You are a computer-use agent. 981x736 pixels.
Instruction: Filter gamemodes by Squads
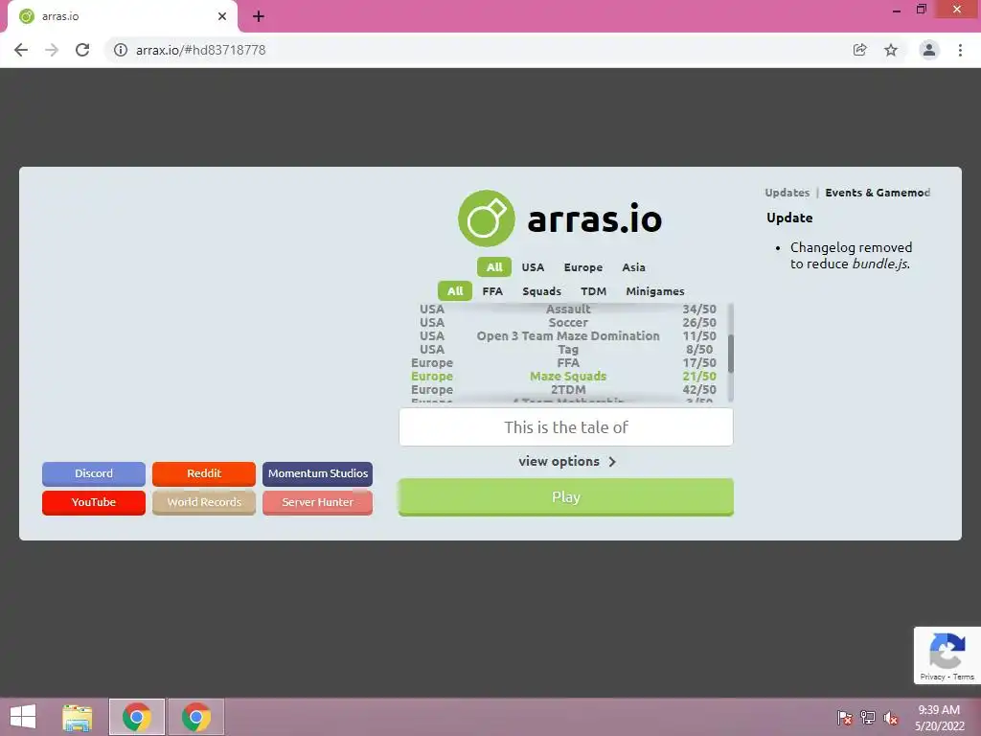tap(542, 291)
